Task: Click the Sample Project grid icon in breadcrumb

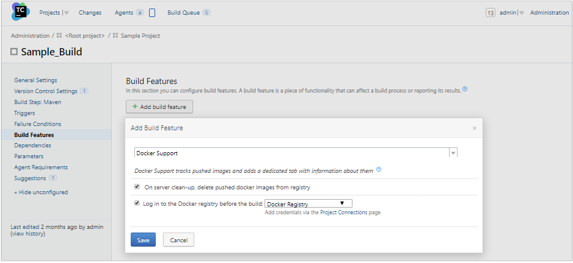Action: (x=115, y=36)
